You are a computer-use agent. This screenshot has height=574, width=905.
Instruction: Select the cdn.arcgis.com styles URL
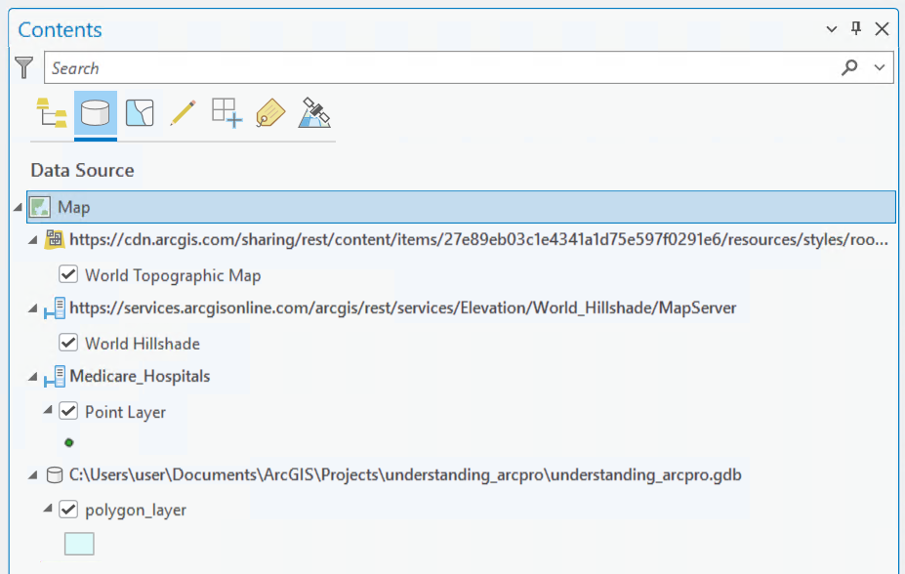point(478,239)
